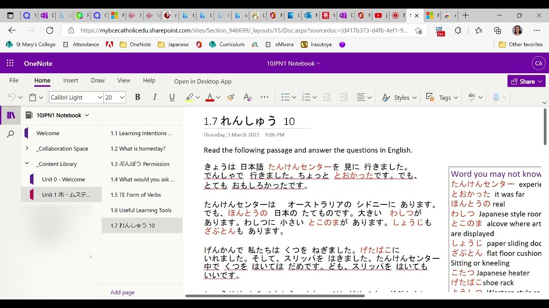The height and width of the screenshot is (308, 549).
Task: Toggle Underline formatting
Action: pos(172,98)
